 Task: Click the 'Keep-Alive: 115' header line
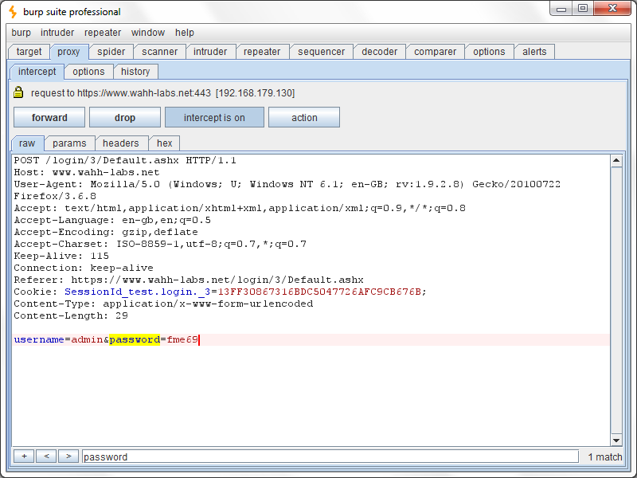pos(61,256)
